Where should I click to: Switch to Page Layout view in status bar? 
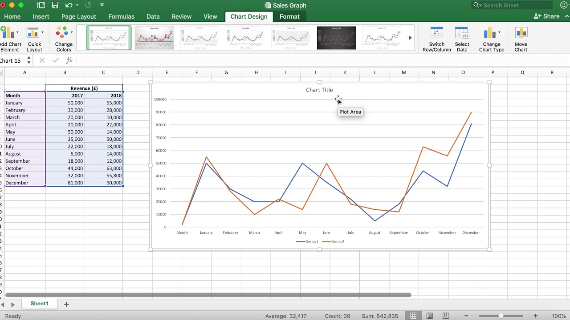[x=429, y=316]
